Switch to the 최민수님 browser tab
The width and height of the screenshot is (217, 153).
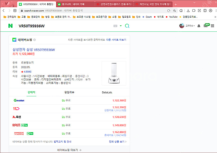pyautogui.click(x=153, y=4)
